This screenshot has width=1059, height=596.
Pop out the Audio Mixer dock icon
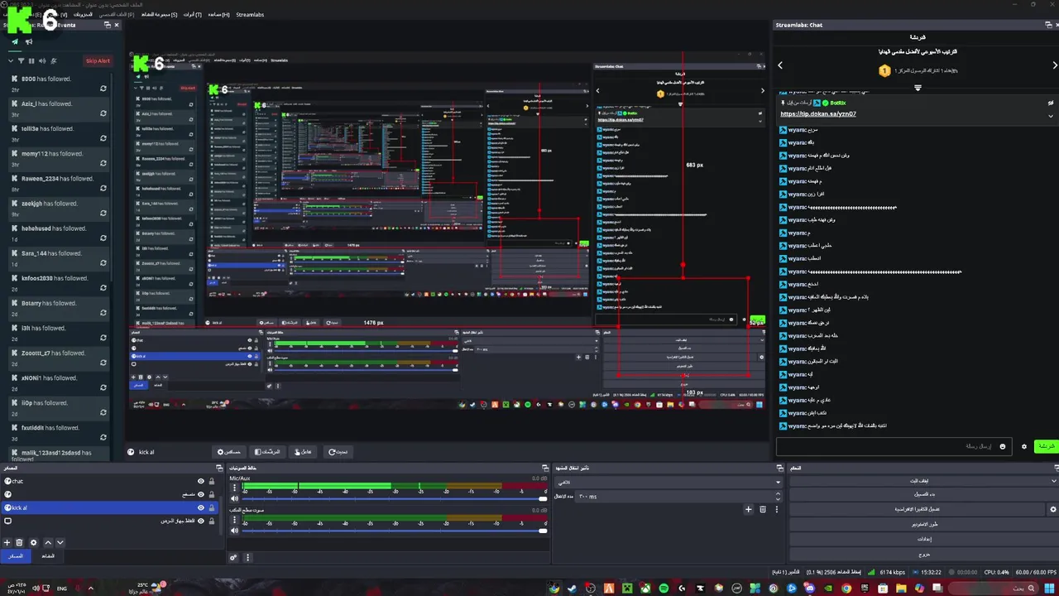(545, 468)
